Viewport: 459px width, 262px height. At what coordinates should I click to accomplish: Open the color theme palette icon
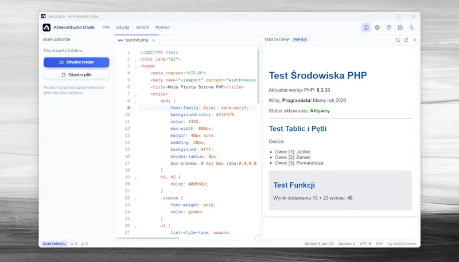[389, 27]
